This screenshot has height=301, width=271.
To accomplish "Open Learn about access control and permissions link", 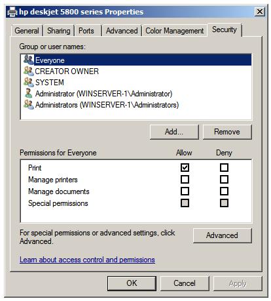I will click(87, 260).
